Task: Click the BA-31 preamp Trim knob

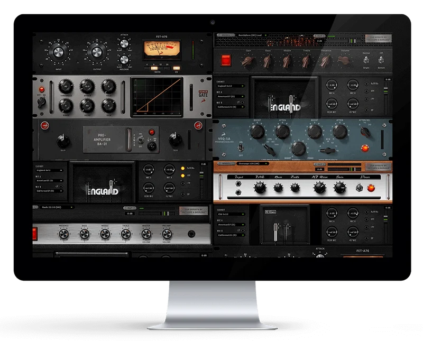Action: coord(175,140)
